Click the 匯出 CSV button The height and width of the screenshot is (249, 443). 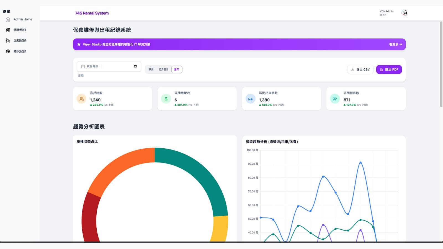(360, 69)
